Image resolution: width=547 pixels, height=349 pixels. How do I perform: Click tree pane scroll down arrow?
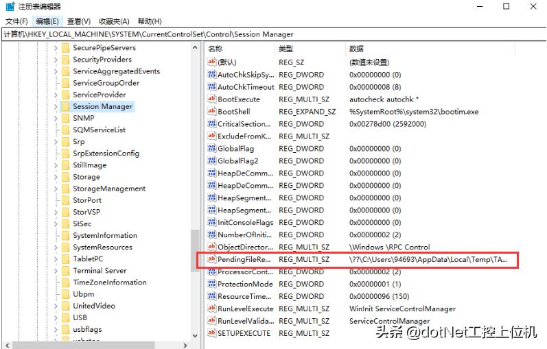pyautogui.click(x=195, y=336)
